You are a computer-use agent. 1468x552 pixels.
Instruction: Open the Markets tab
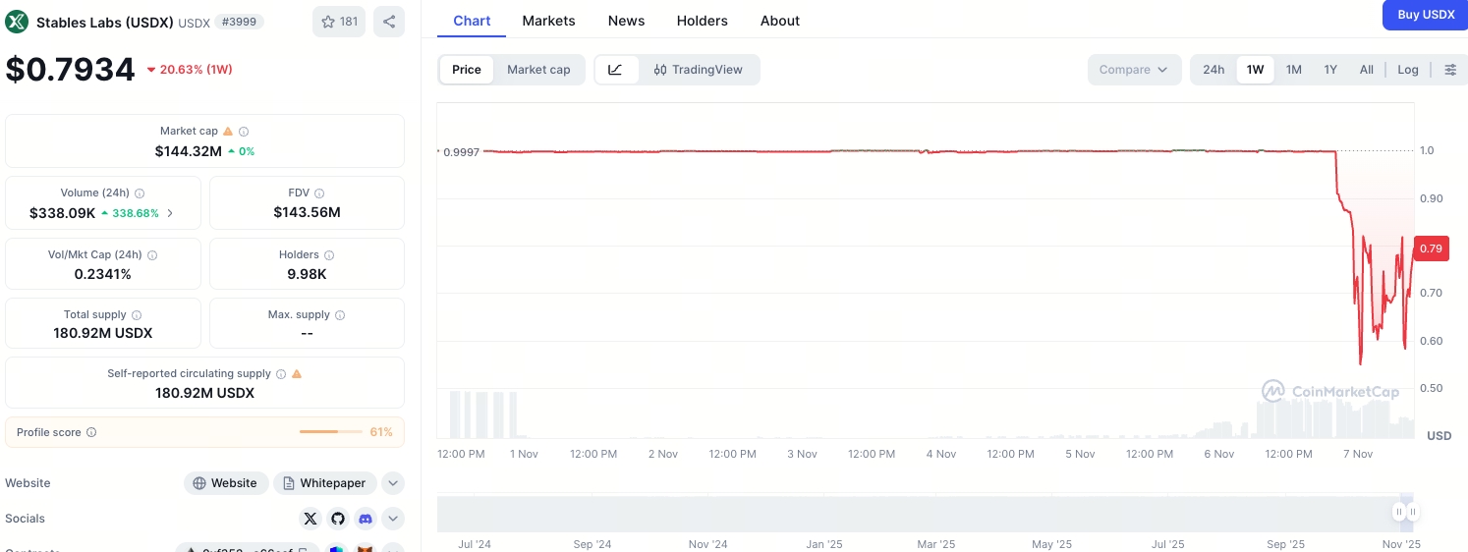coord(549,21)
